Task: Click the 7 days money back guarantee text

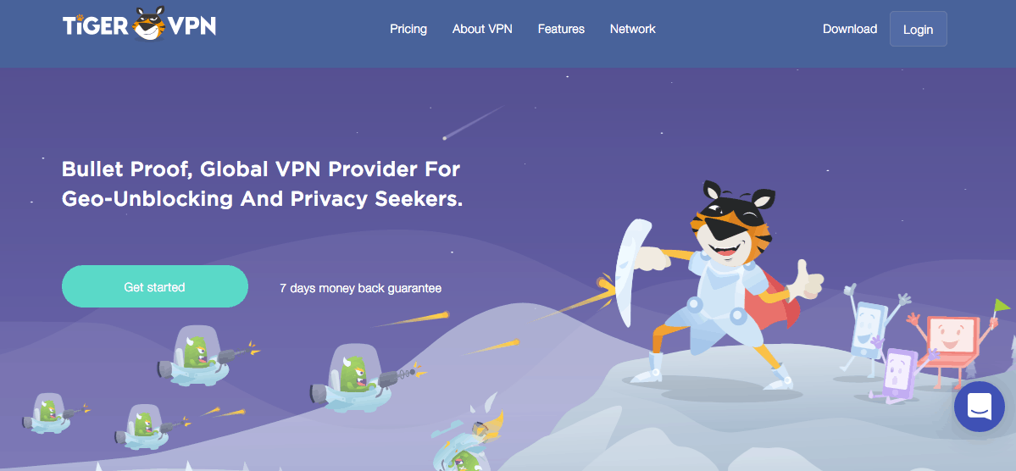Action: pyautogui.click(x=360, y=288)
